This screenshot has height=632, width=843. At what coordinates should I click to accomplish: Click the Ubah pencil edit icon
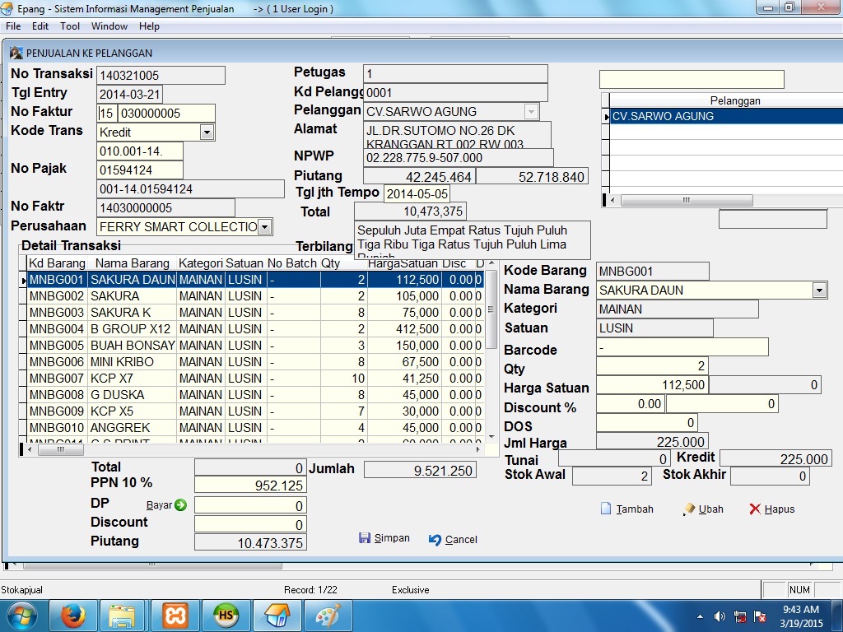pyautogui.click(x=689, y=509)
